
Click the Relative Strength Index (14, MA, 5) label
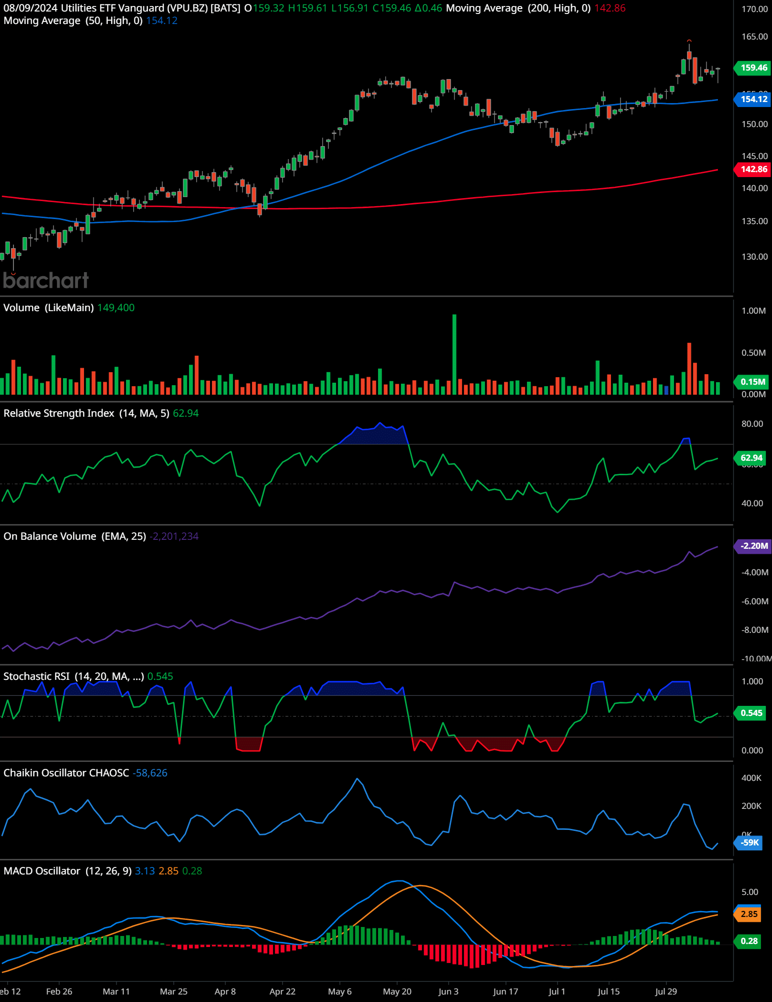[x=86, y=413]
